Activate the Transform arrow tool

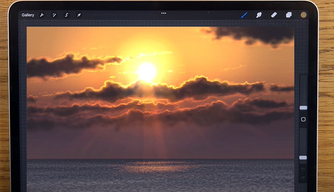[79, 15]
